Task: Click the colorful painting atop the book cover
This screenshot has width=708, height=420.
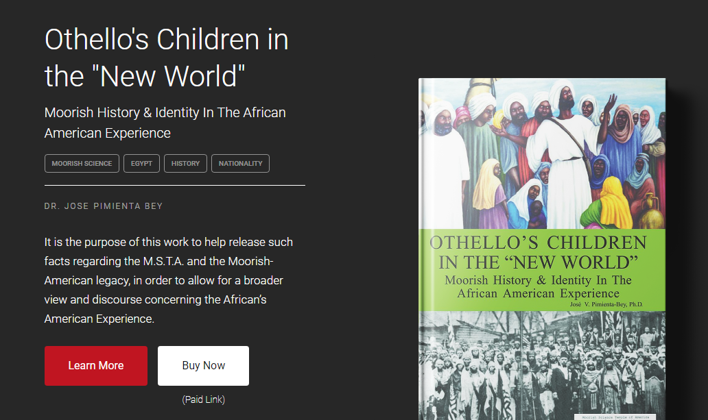Action: coord(542,154)
